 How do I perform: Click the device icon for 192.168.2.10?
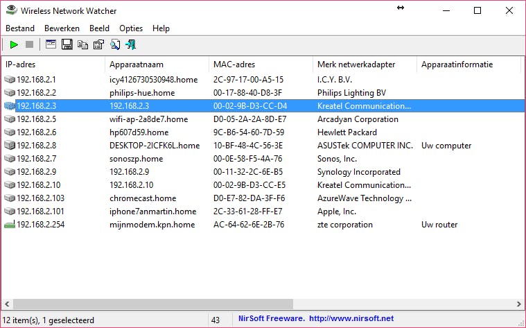tap(10, 185)
